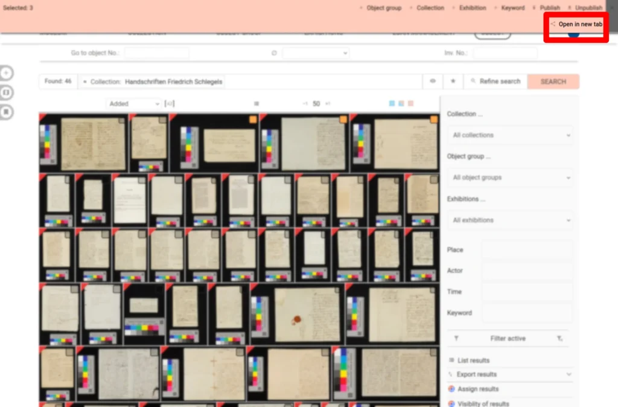
Task: Select the light grey-blue square above grid
Action: click(x=401, y=103)
